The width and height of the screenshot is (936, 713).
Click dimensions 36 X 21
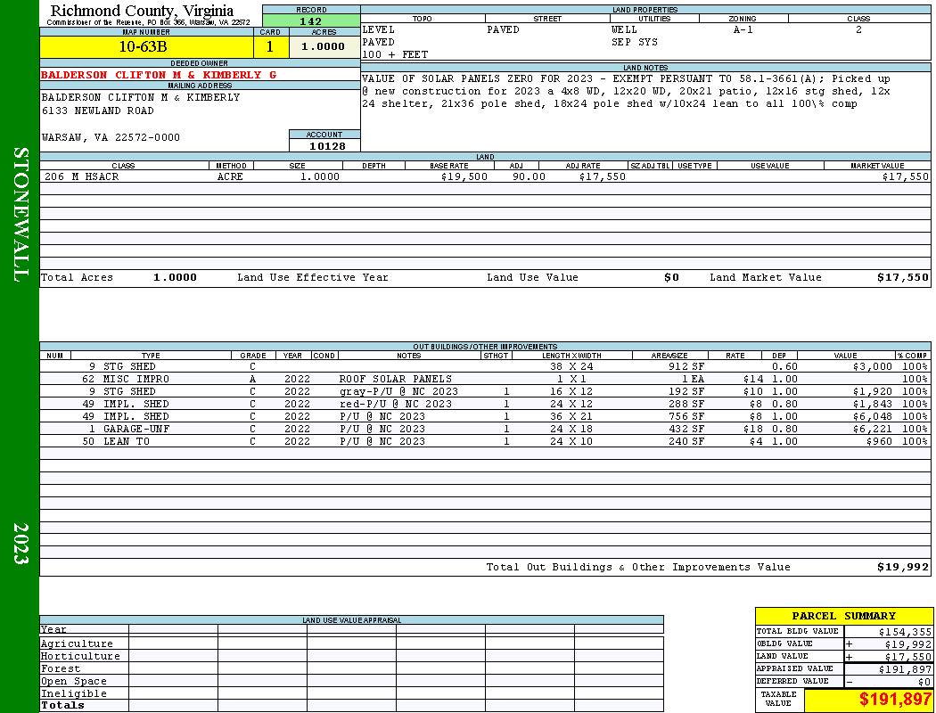pos(571,416)
